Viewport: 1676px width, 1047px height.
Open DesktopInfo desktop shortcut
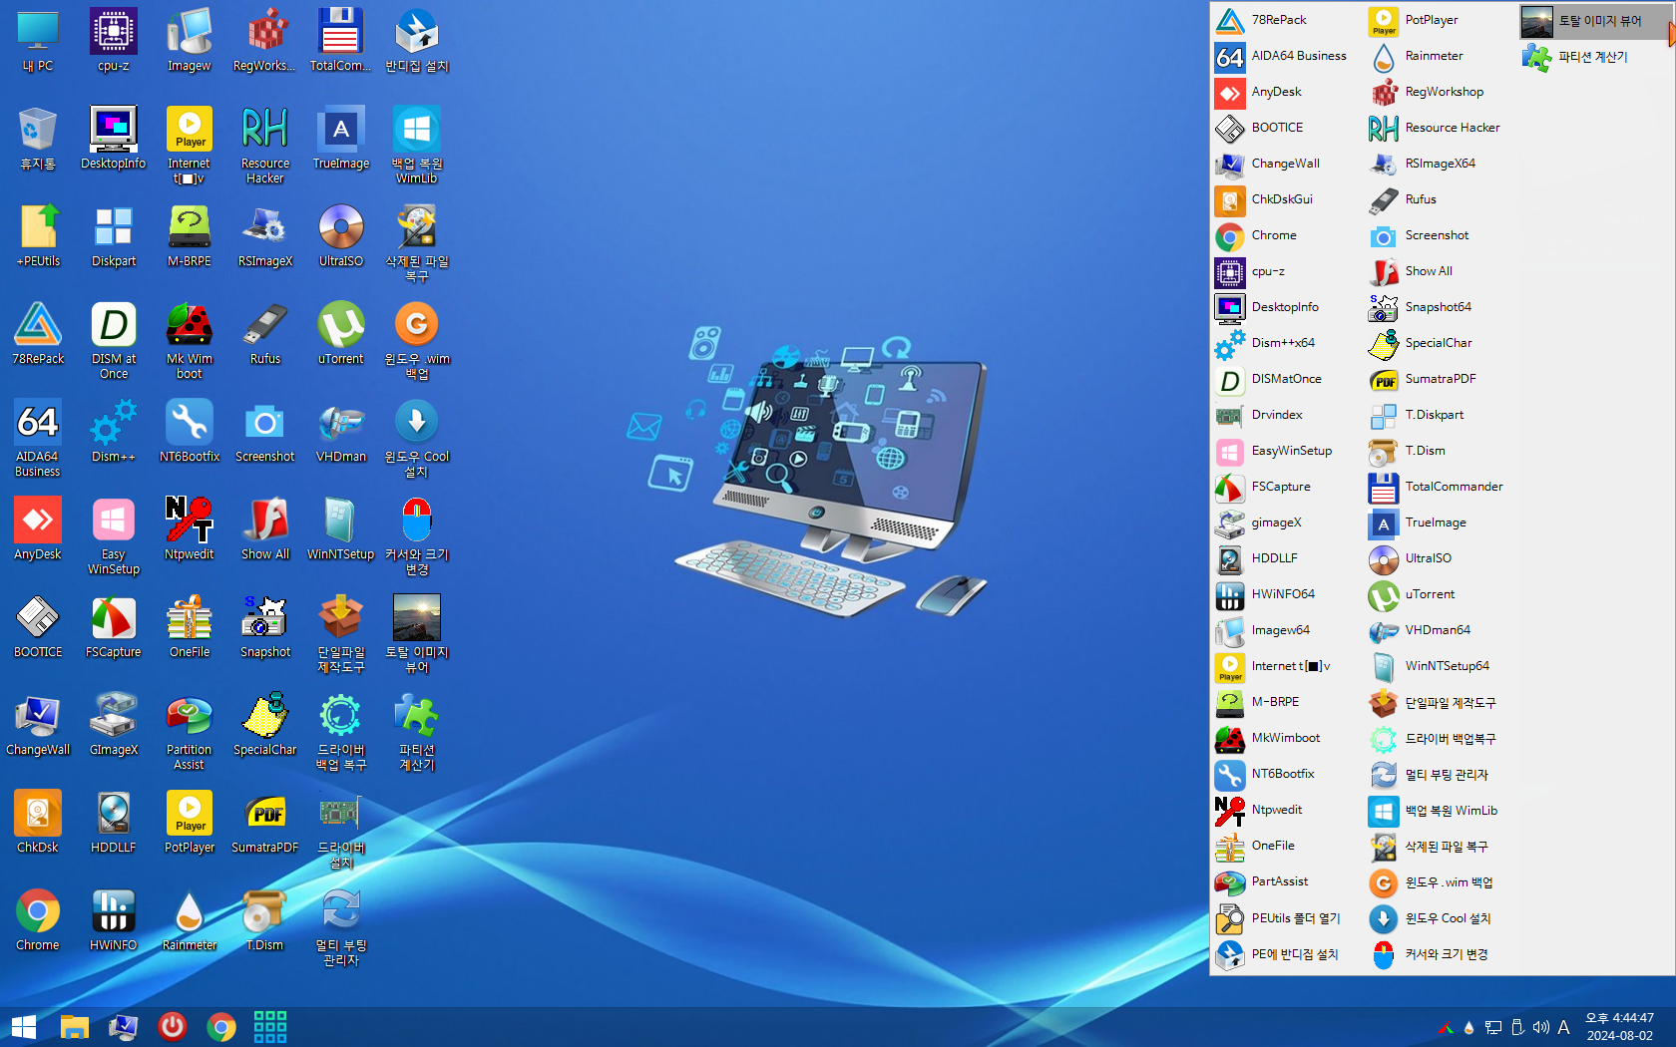coord(113,139)
